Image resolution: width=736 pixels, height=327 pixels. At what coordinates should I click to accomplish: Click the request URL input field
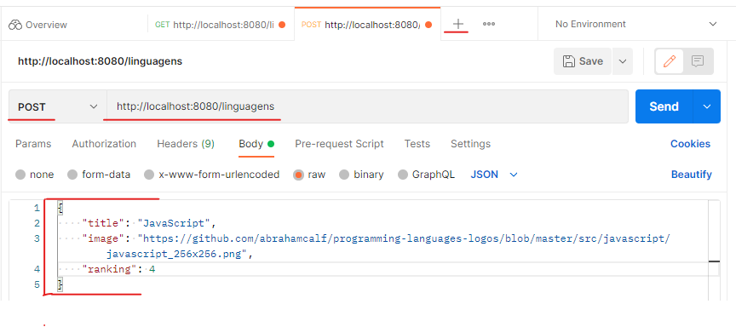click(367, 107)
